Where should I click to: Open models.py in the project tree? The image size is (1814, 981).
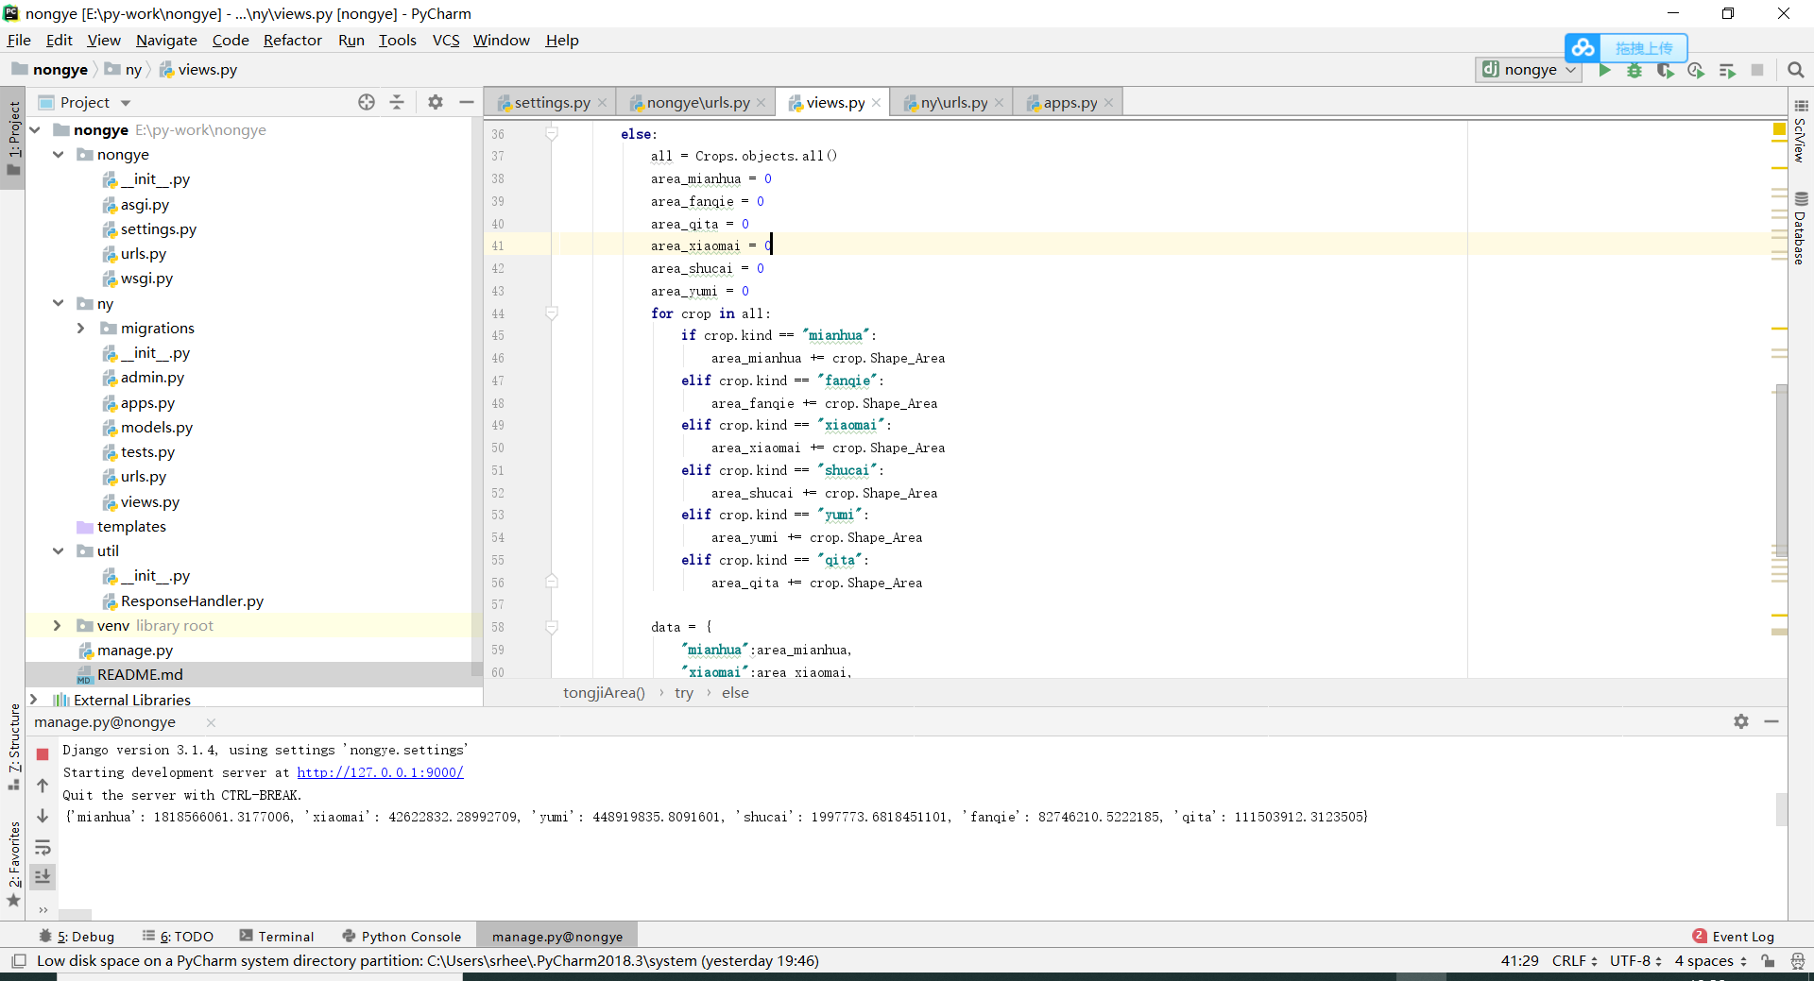tap(156, 428)
